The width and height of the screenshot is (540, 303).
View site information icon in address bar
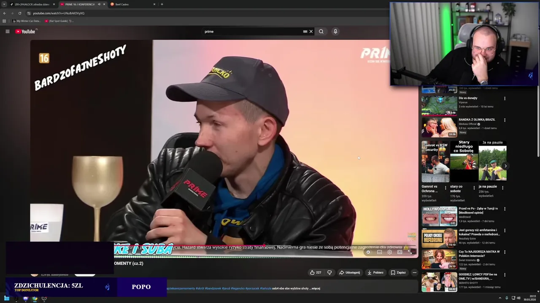pyautogui.click(x=29, y=13)
